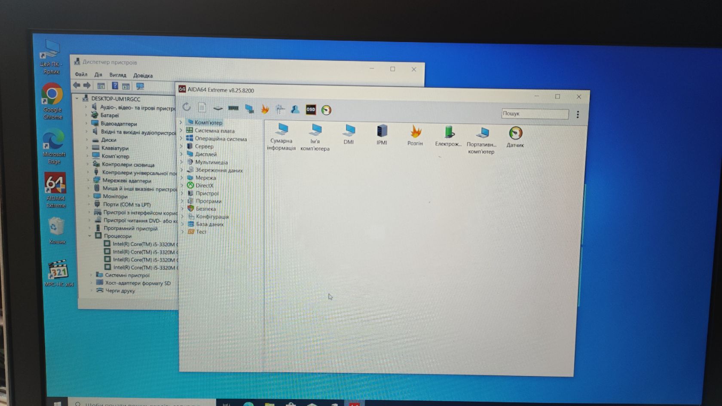The width and height of the screenshot is (722, 406).
Task: Click the gauge sensor icon in AIDA64 toolbar
Action: [327, 110]
